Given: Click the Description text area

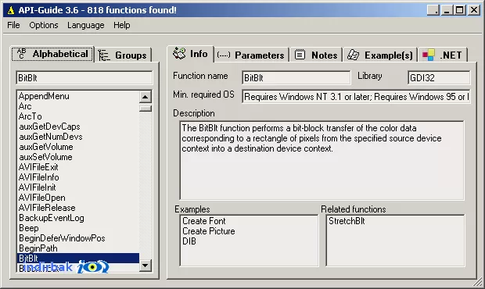Looking at the screenshot, I should [322, 160].
